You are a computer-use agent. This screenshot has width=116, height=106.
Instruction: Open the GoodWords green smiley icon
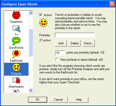pos(16,41)
